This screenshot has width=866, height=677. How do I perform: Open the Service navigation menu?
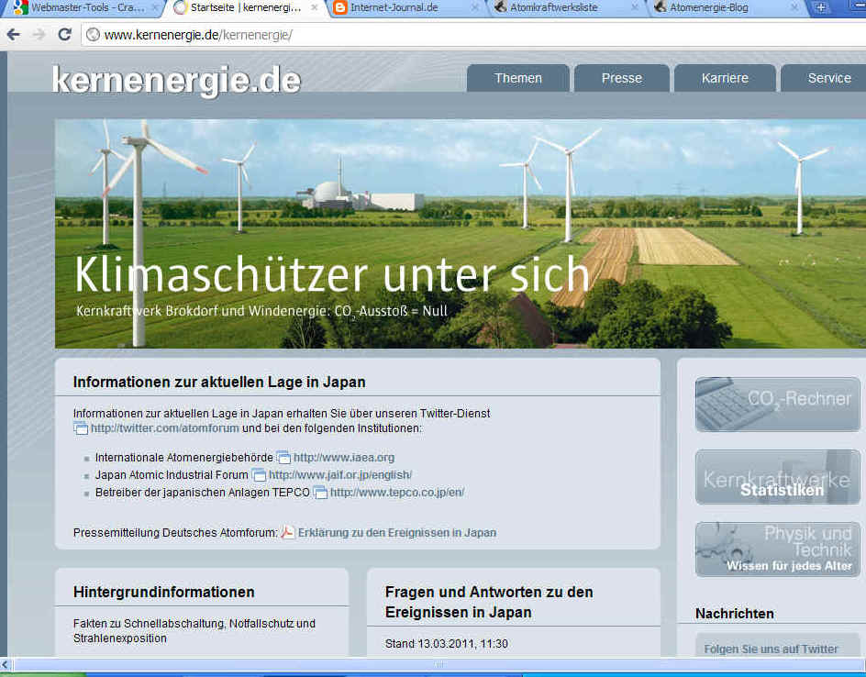pos(826,78)
